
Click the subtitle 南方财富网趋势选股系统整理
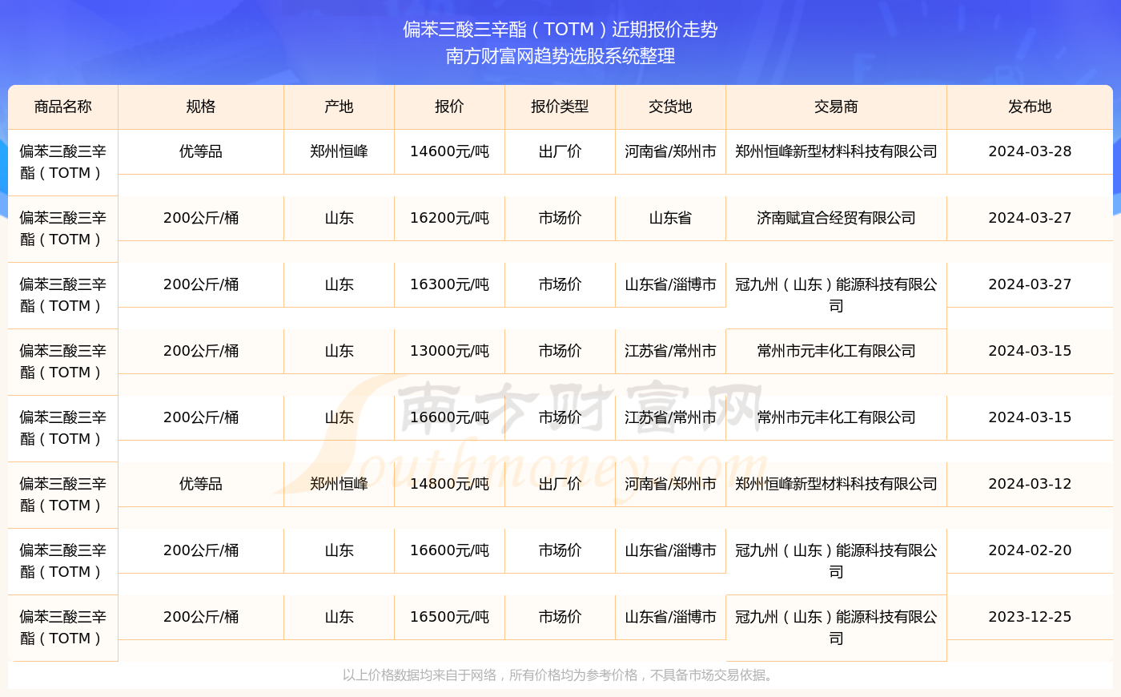(x=560, y=56)
